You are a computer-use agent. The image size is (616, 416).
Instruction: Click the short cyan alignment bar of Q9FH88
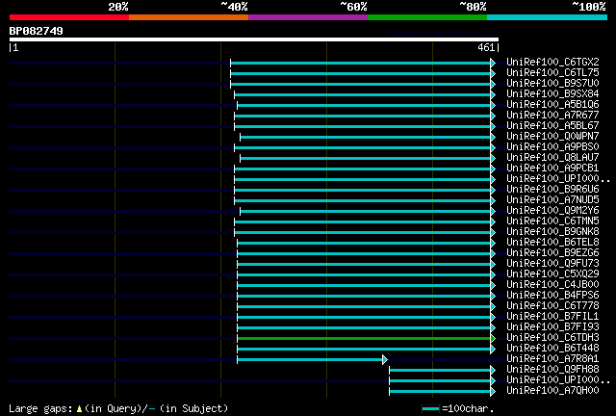[x=440, y=371]
